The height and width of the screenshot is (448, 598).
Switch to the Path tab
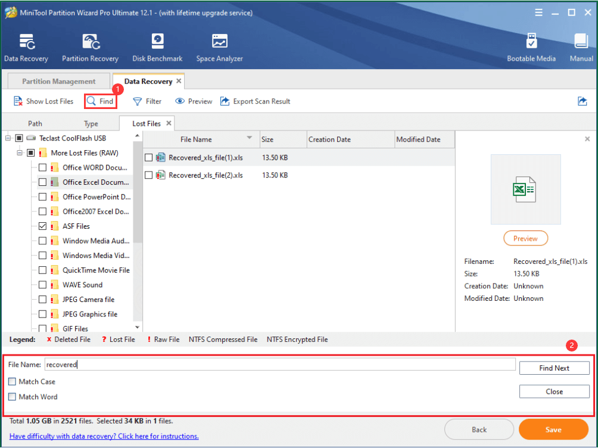point(35,123)
